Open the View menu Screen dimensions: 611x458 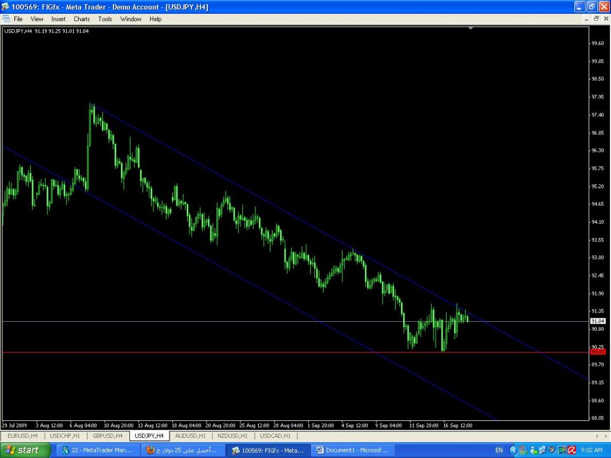37,19
